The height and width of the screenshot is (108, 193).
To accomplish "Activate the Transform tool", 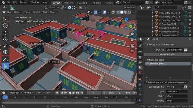I will point(5,52).
